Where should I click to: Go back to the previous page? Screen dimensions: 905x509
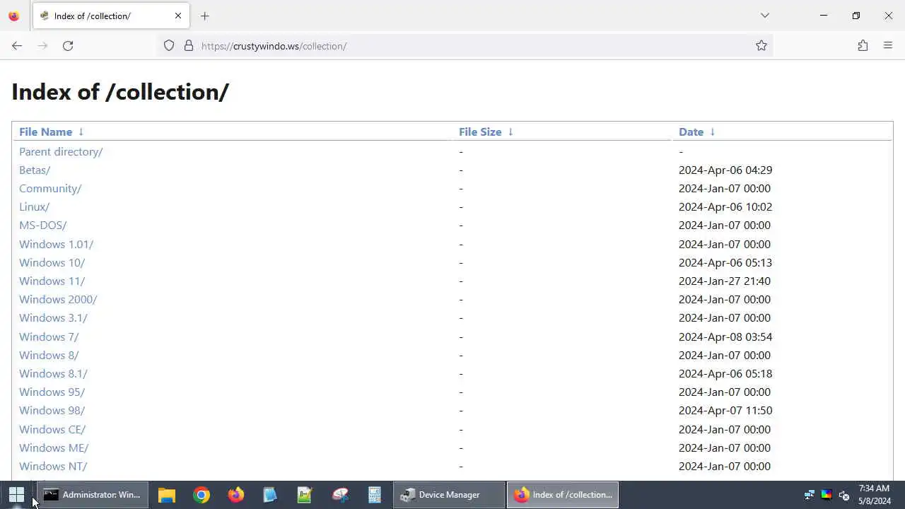click(17, 46)
